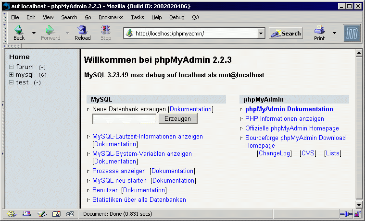Click the Print printer icon
Image resolution: width=365 pixels, height=221 pixels.
(x=319, y=30)
